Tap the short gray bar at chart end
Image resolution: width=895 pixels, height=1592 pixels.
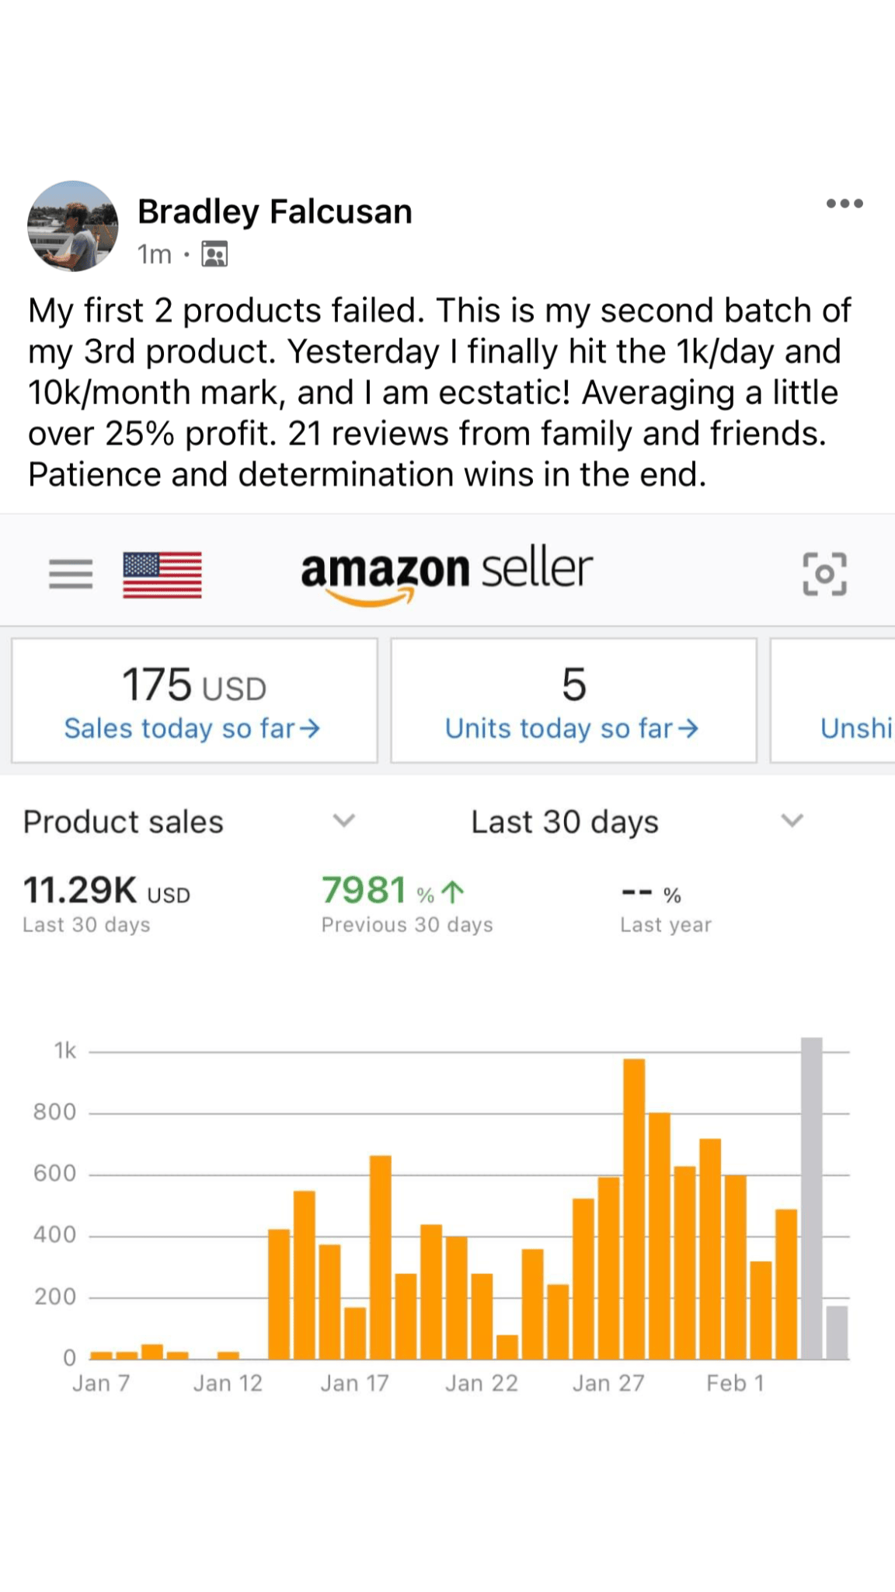pos(837,1332)
